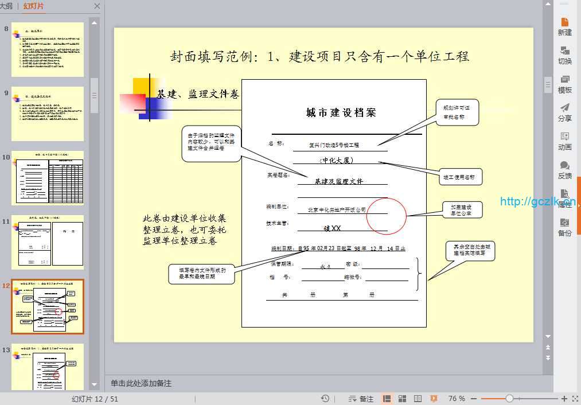Open the 动画 animation panel
The width and height of the screenshot is (581, 405).
(x=564, y=141)
